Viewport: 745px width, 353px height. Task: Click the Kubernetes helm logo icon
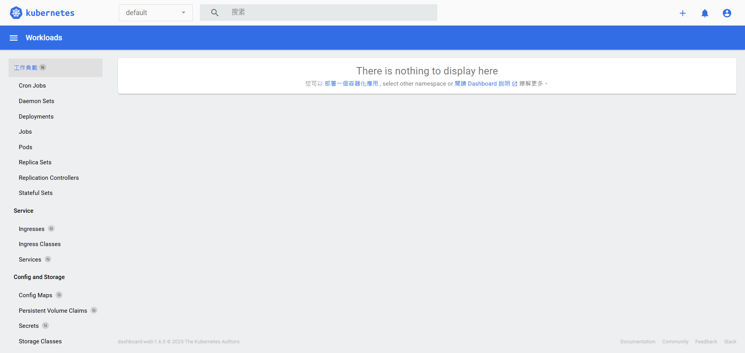(16, 13)
